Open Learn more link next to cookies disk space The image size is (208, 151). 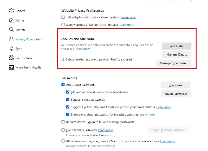(x=83, y=49)
